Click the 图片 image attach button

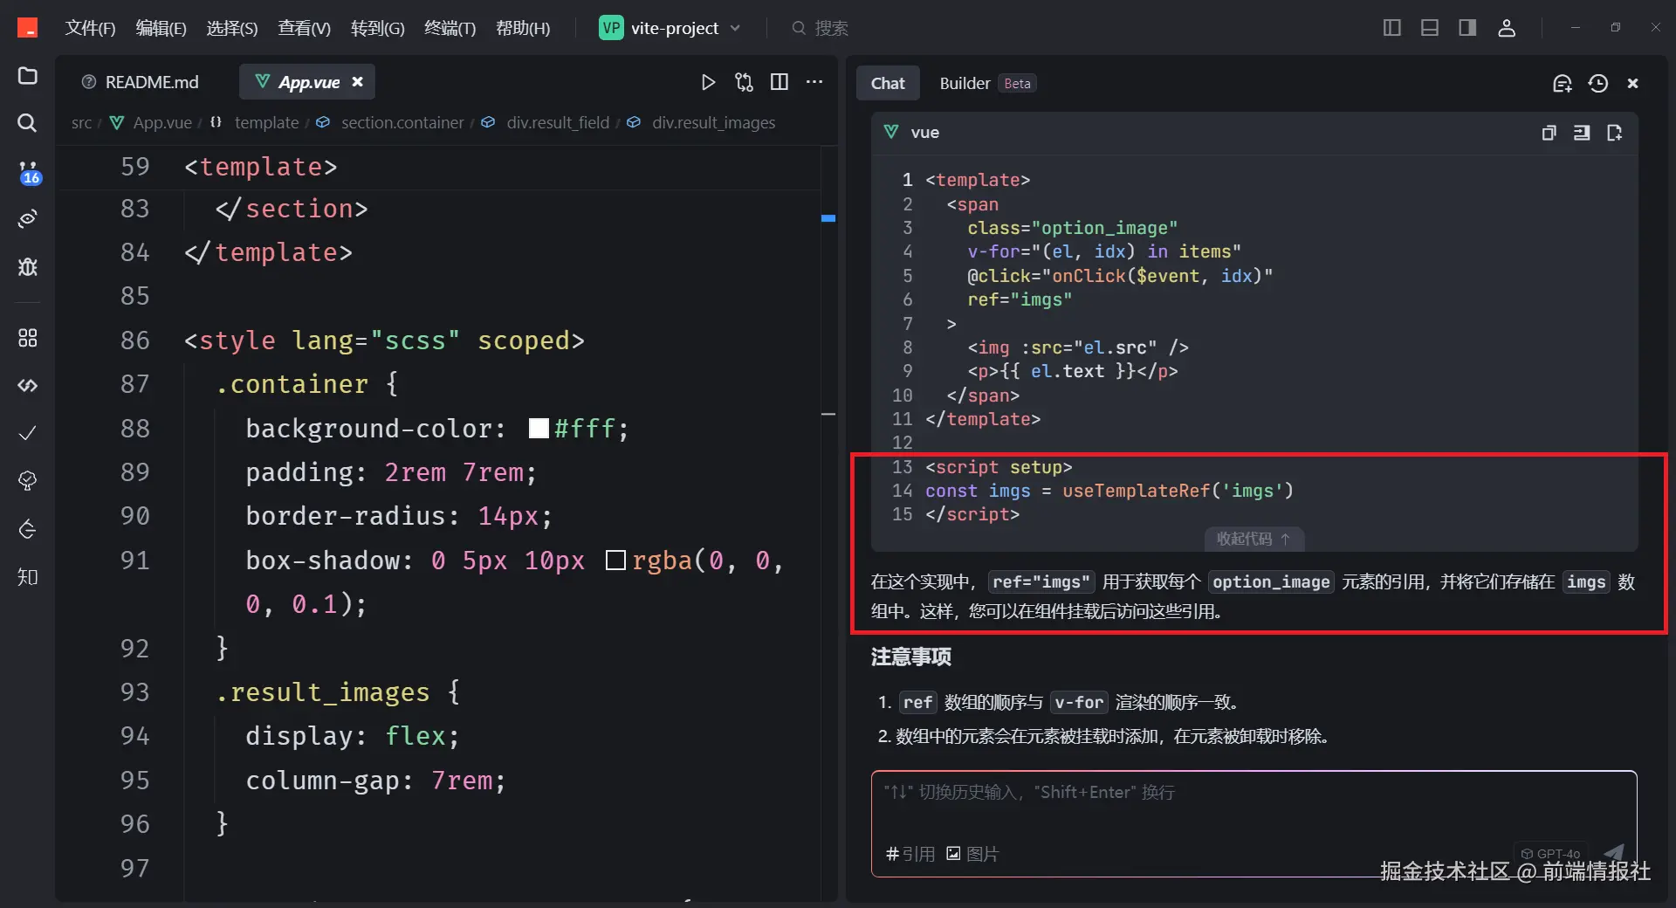pos(973,854)
